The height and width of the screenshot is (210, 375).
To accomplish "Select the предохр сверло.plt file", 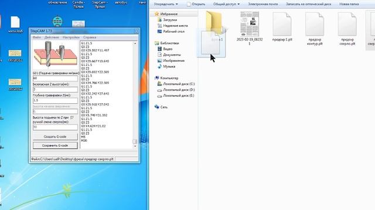I will (x=347, y=29).
